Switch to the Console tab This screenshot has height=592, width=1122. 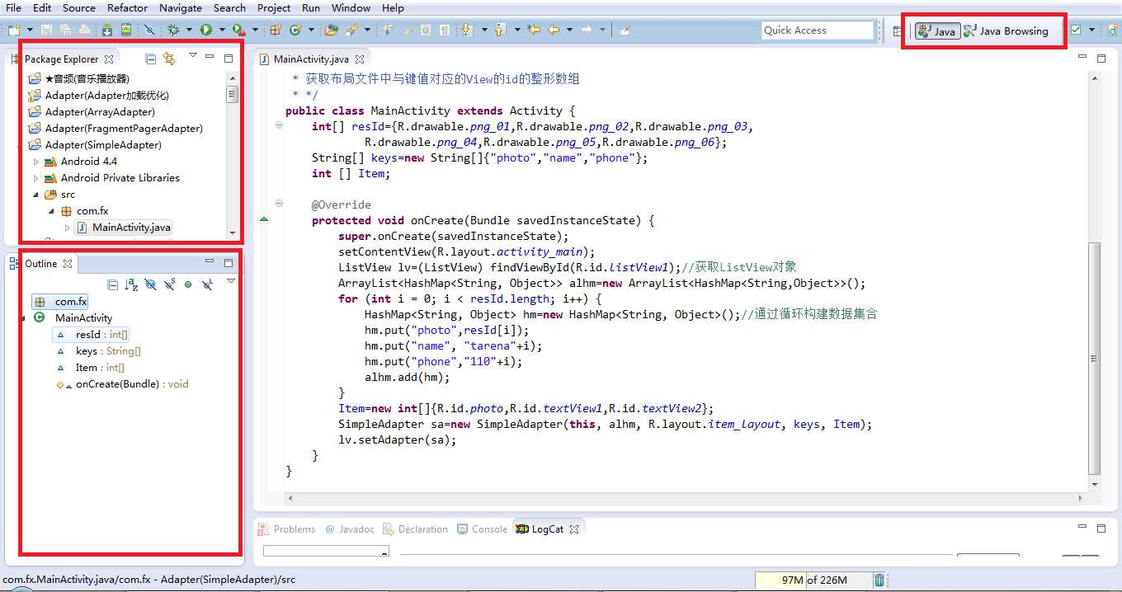tap(483, 529)
